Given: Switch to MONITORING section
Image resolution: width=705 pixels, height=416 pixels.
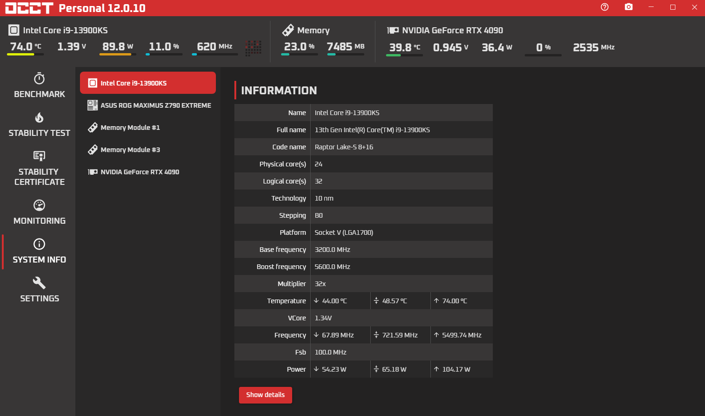Looking at the screenshot, I should [x=39, y=213].
